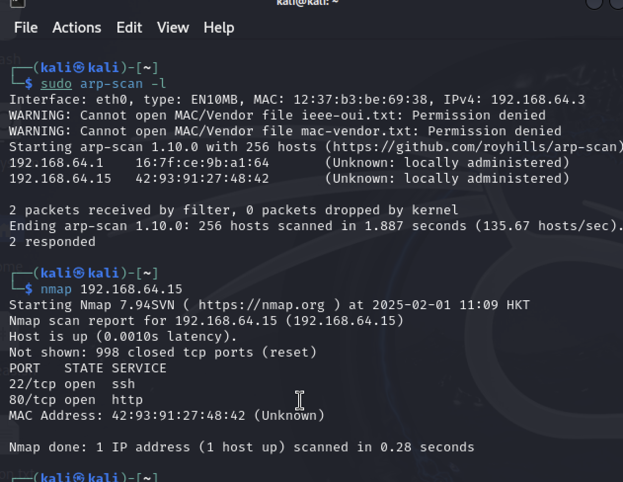Click the 'nmap 192.168.64.15' command text
Image resolution: width=623 pixels, height=482 pixels.
(x=111, y=289)
